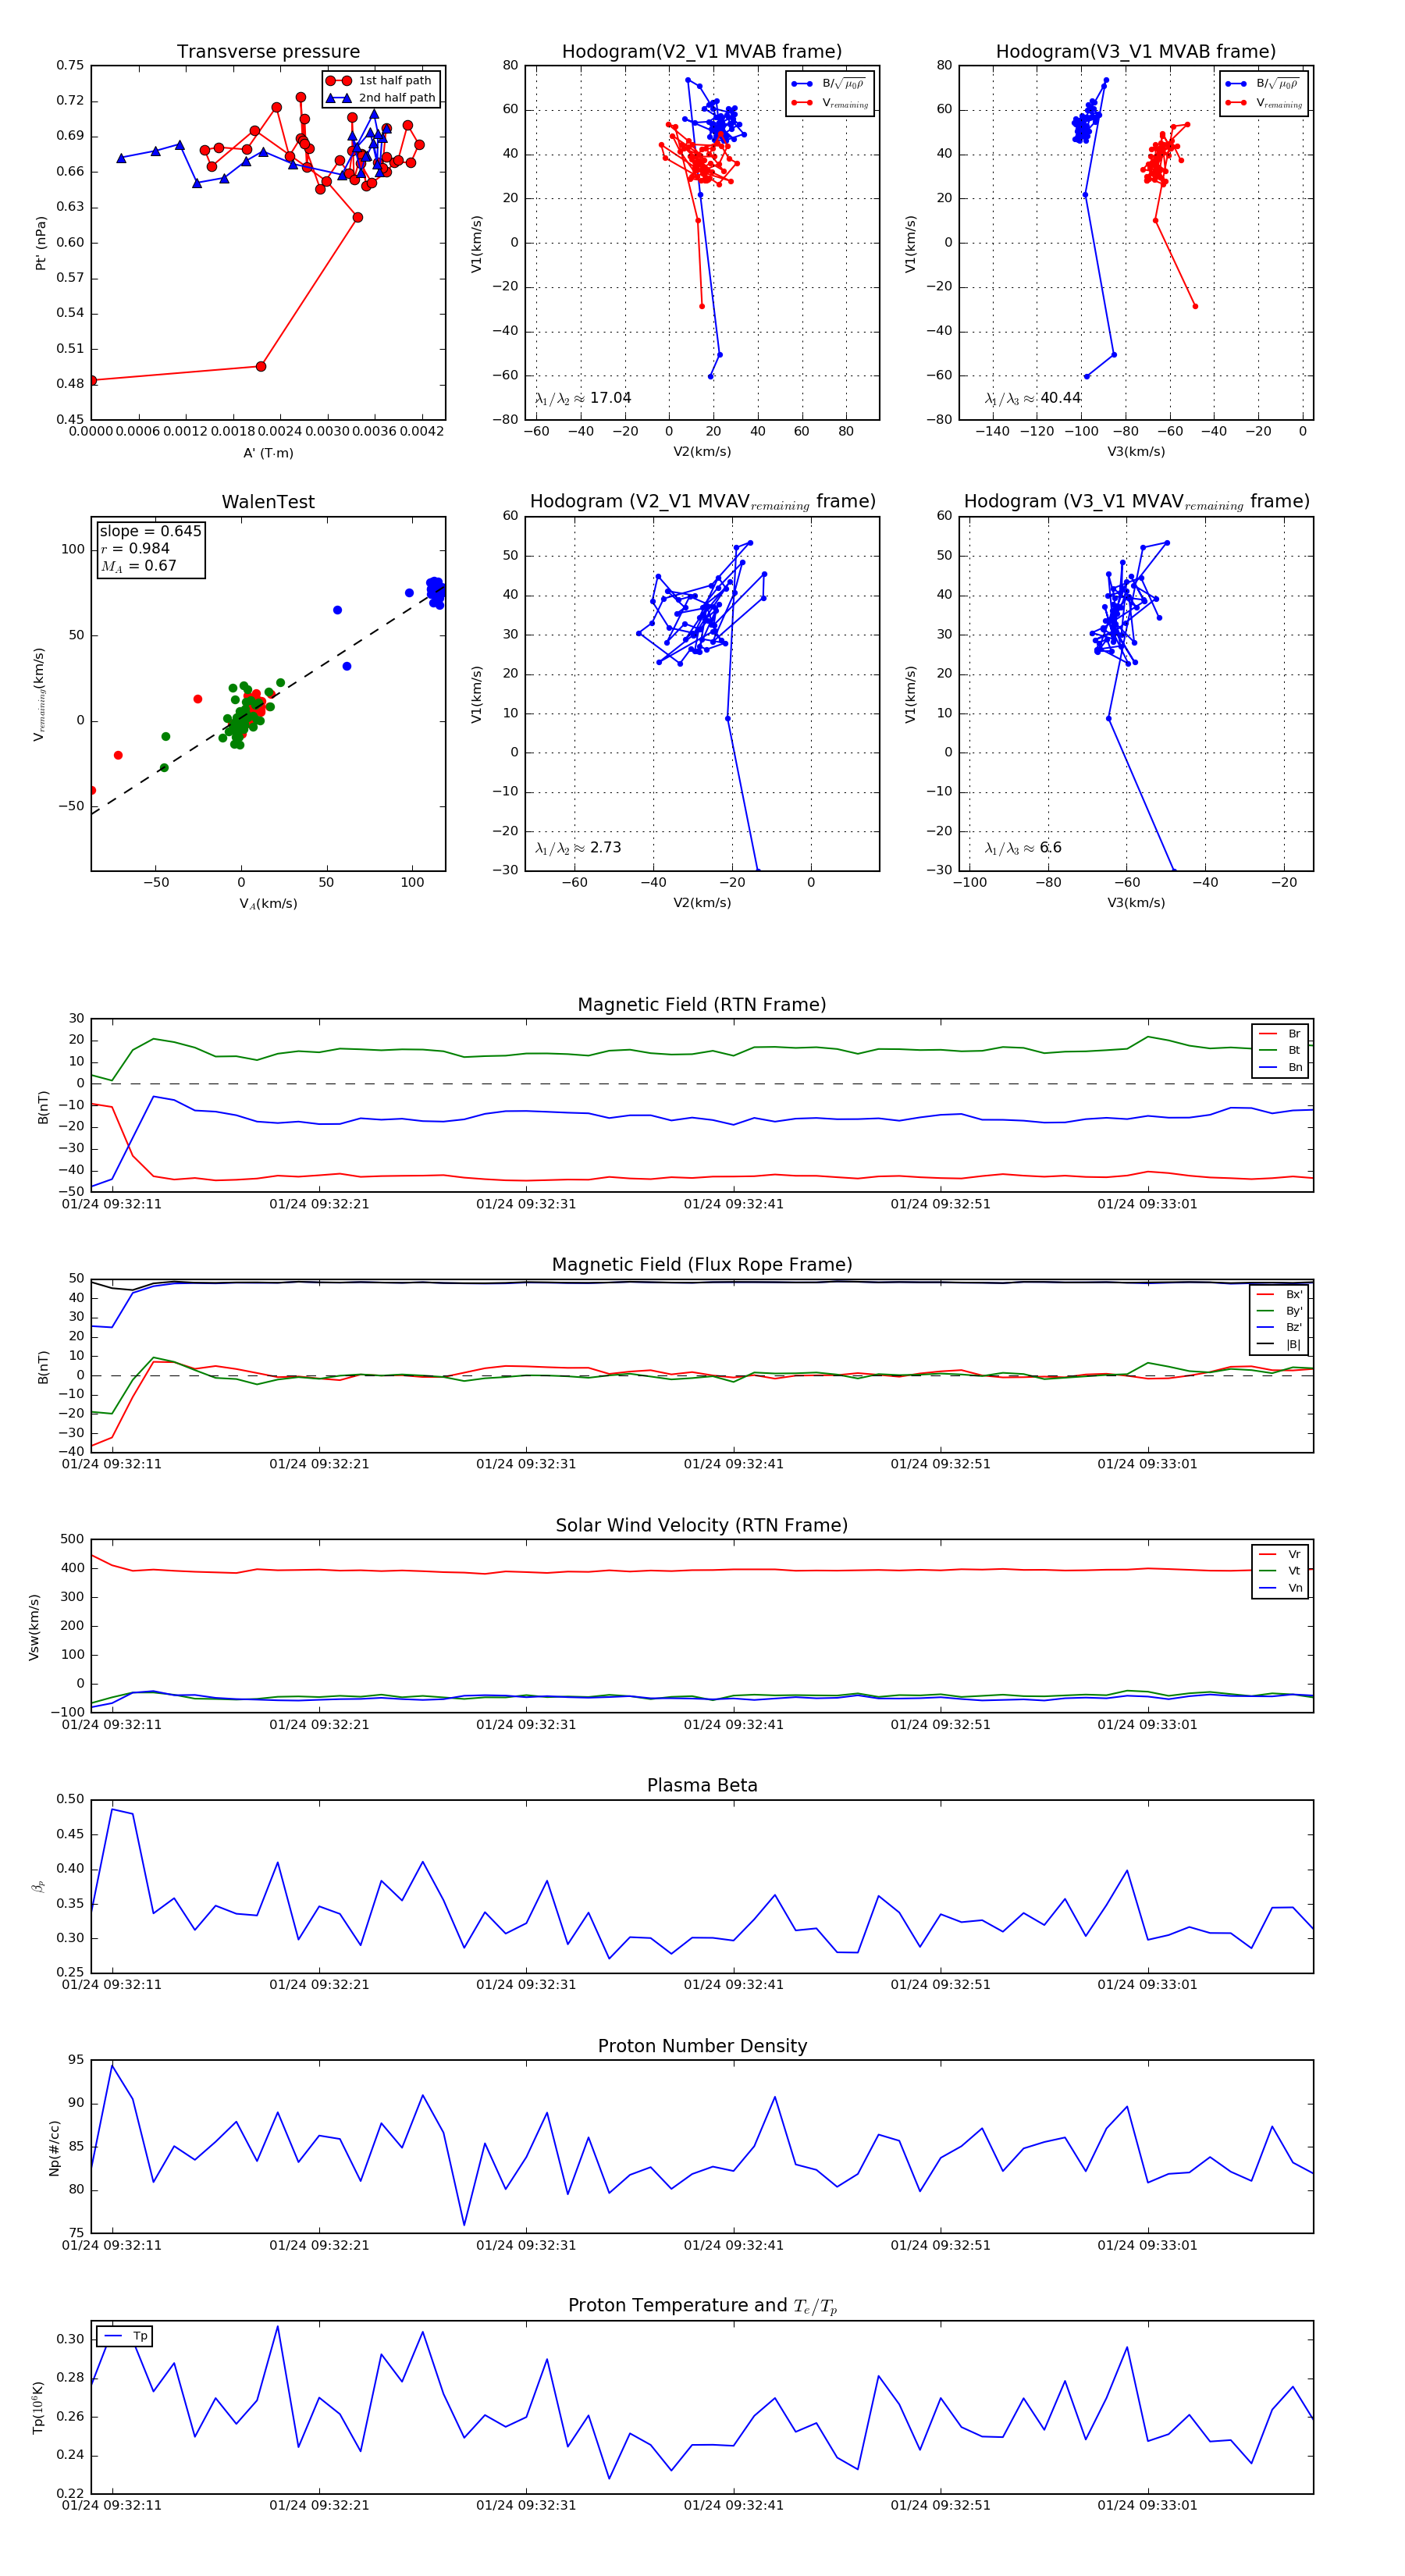Click the "λ1/λ3 ≈ 6.6" annotation
1405x2576 pixels.
point(1023,848)
